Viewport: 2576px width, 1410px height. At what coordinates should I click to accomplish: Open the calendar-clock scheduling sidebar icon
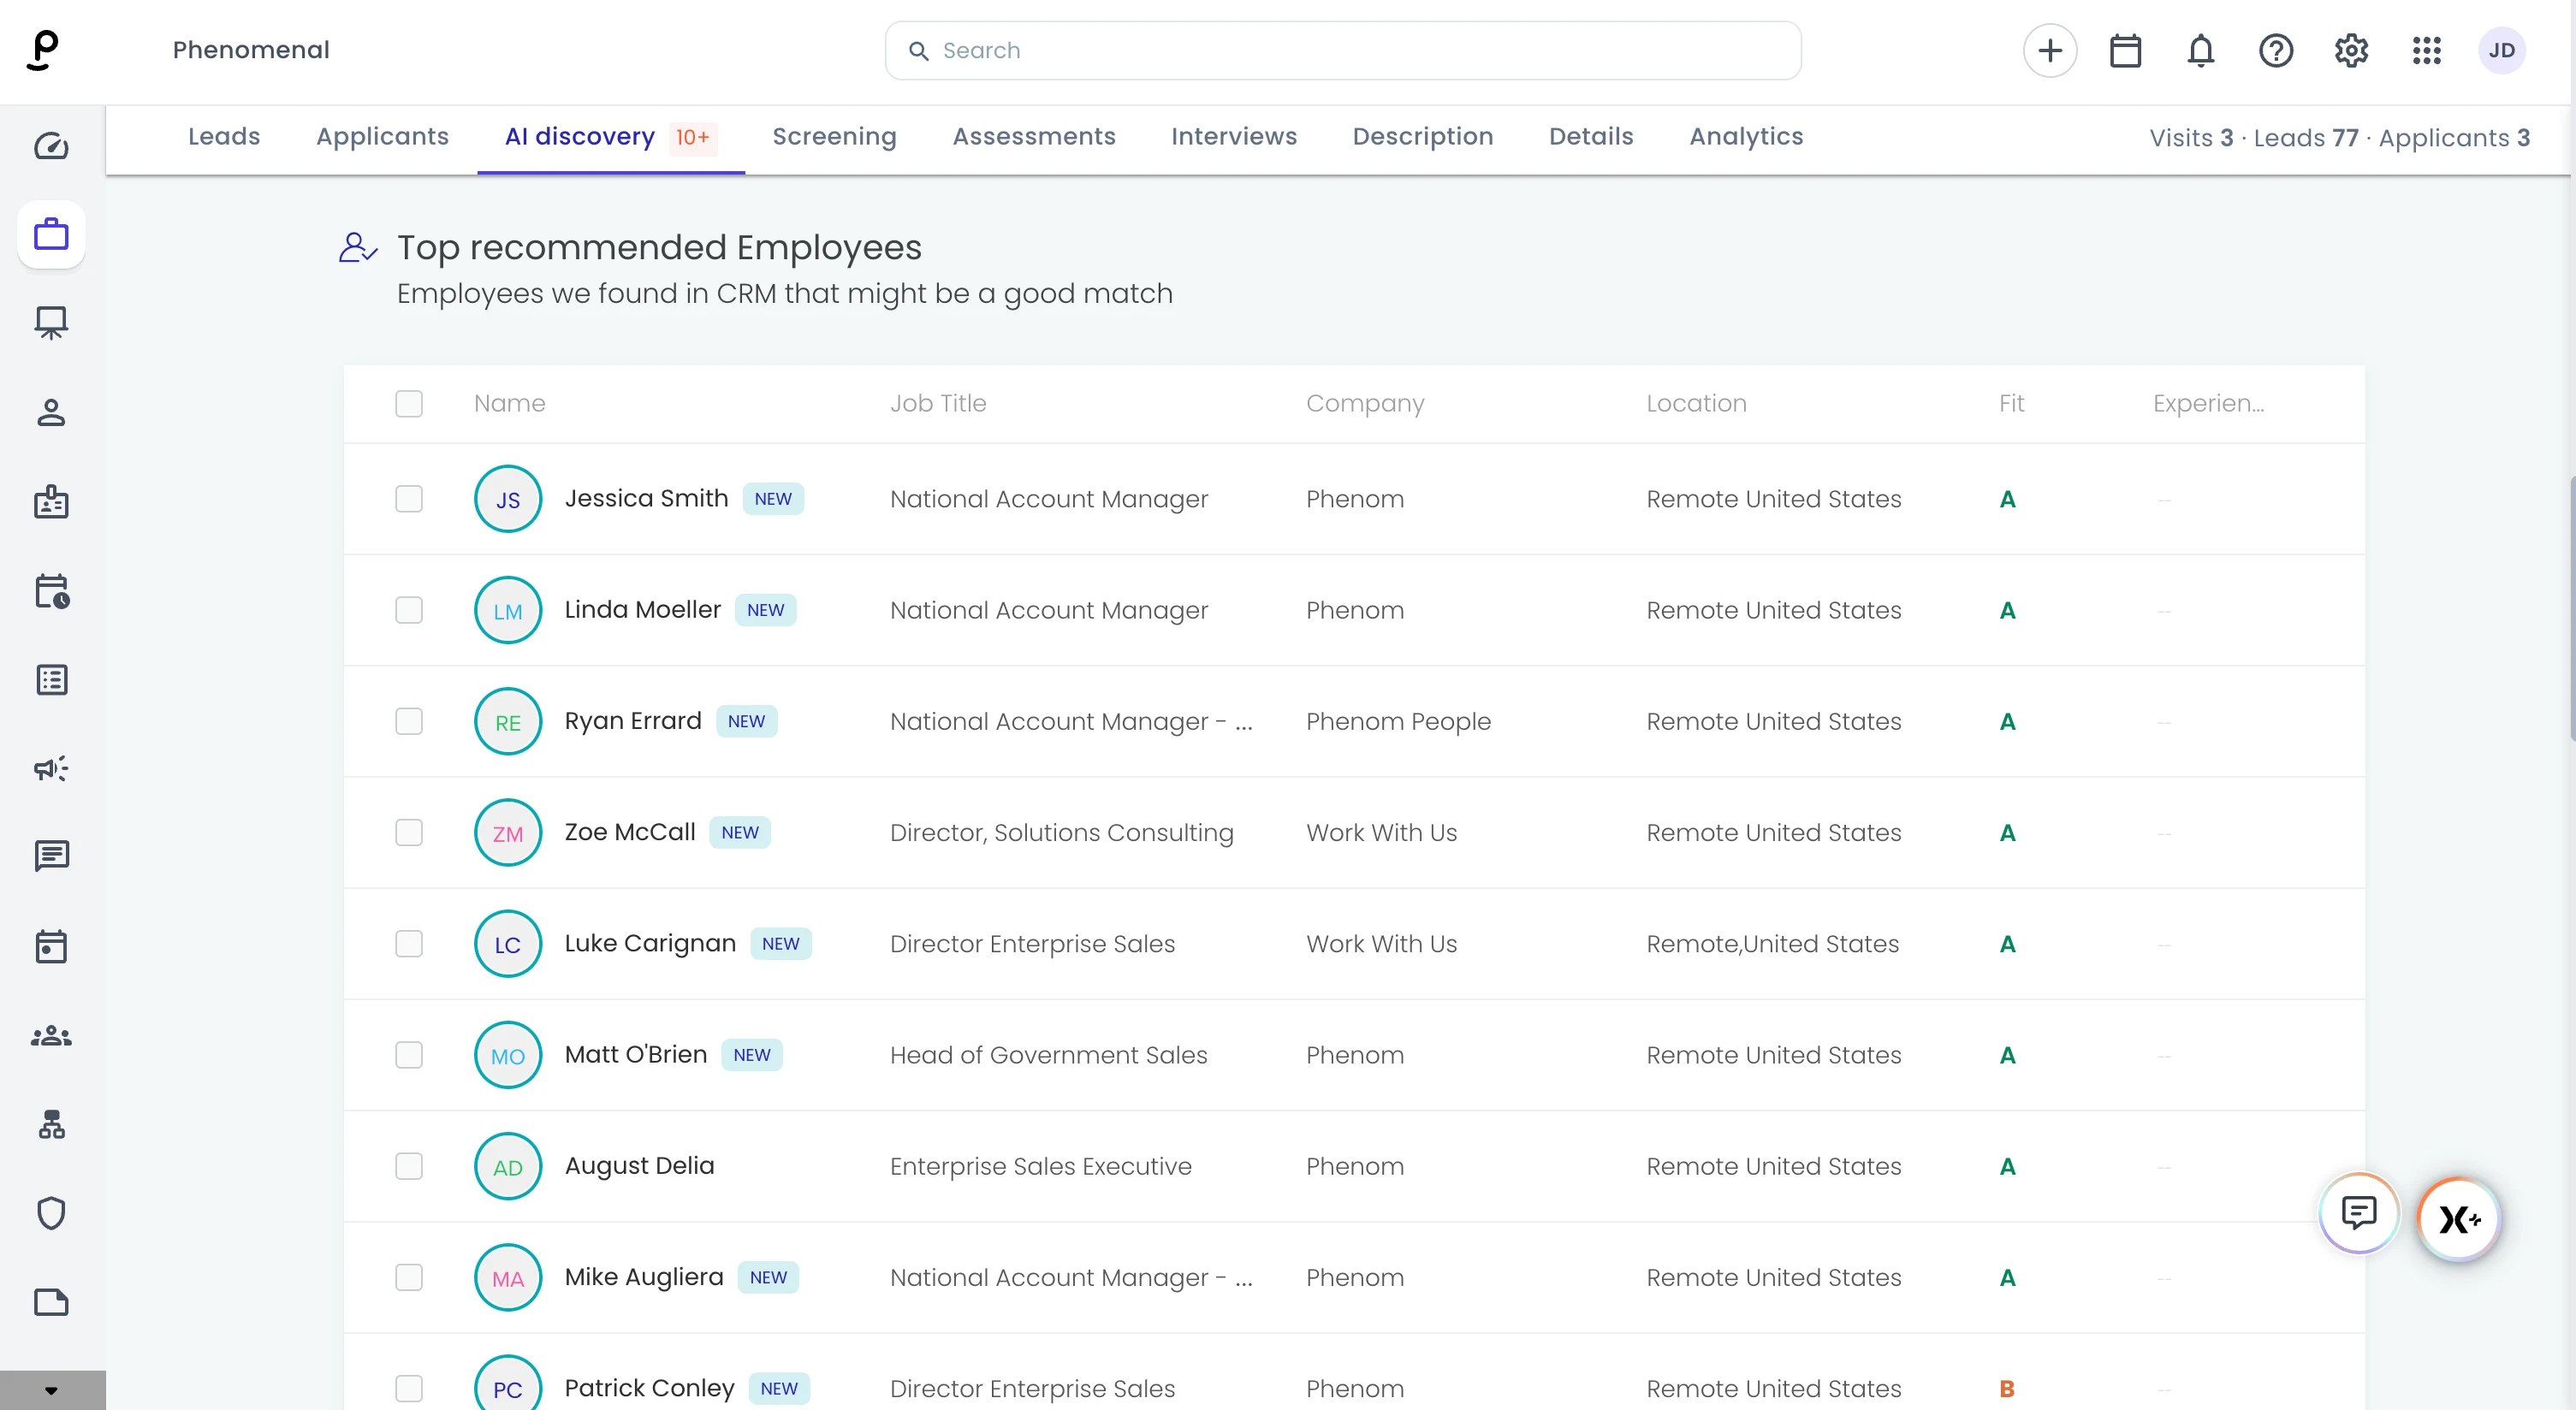coord(51,590)
